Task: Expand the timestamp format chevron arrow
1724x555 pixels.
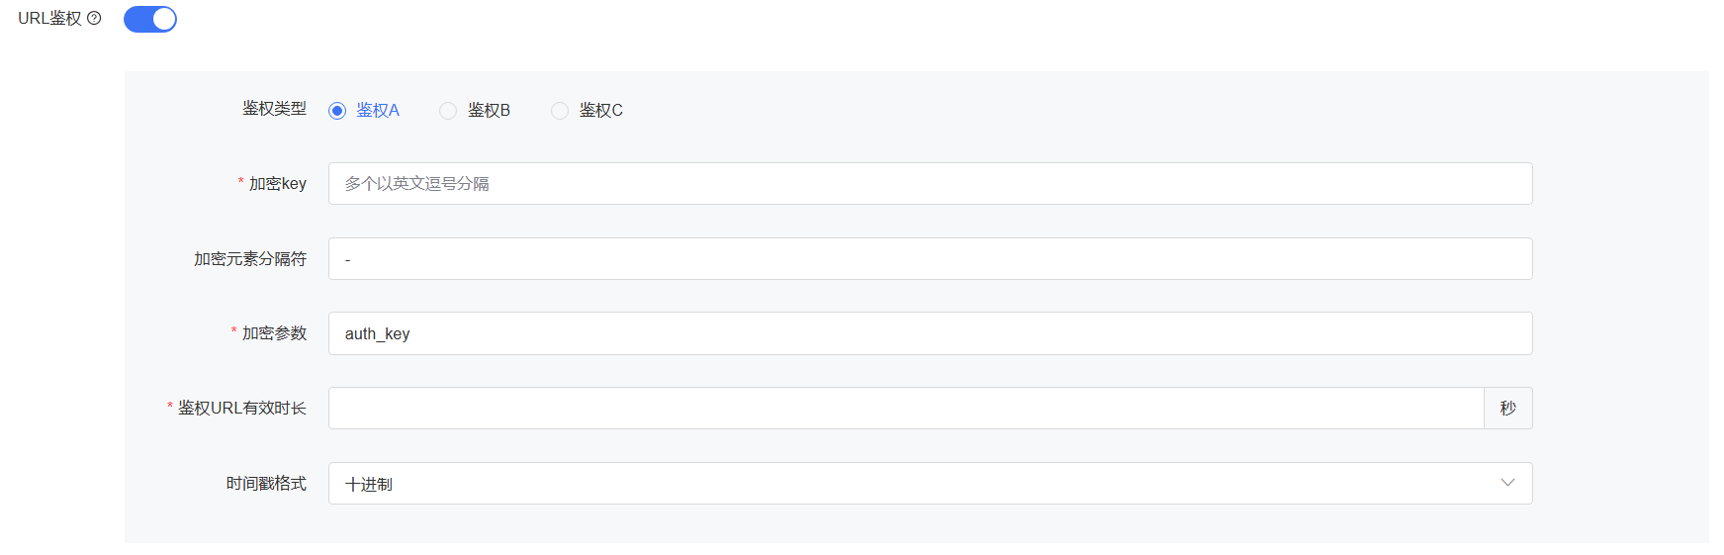Action: coord(1507,483)
